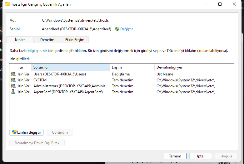Select AgentBeef (DESKTOP-K6K3AI5\AgentBeef) permission entry
The image size is (244, 164).
(x=68, y=92)
